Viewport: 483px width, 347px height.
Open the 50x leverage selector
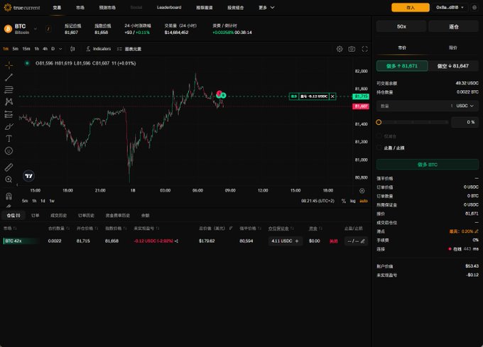click(x=401, y=27)
